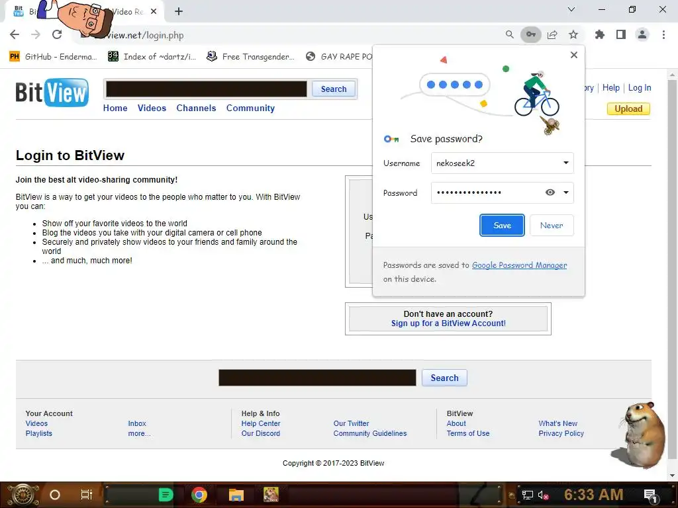Click the Username field with nekoseek2
Image resolution: width=678 pixels, height=508 pixels.
coord(502,163)
